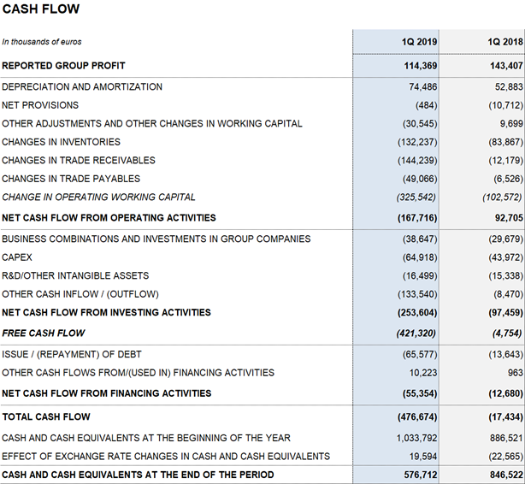
Task: Select the R&D/OTHER INTANGIBLE ASSETS label
Action: tap(75, 275)
